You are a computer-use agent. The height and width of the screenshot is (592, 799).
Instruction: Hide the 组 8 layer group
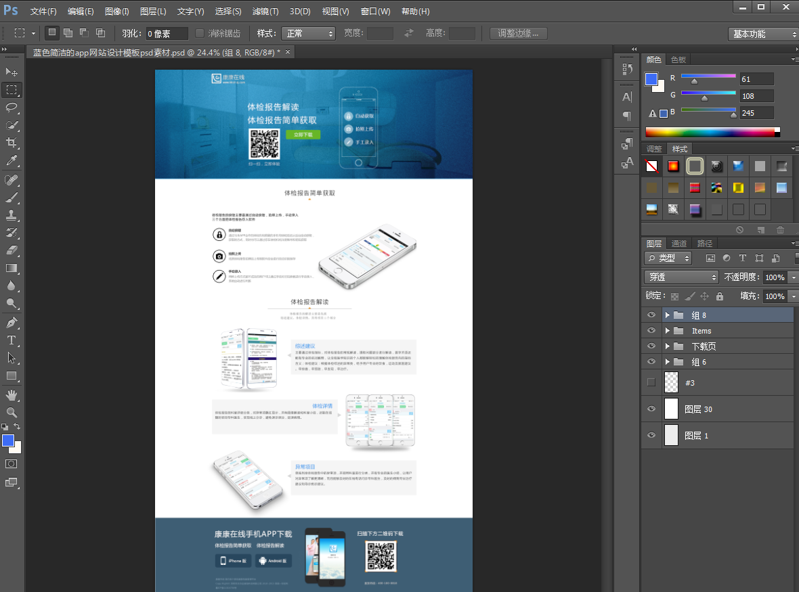[x=651, y=315]
